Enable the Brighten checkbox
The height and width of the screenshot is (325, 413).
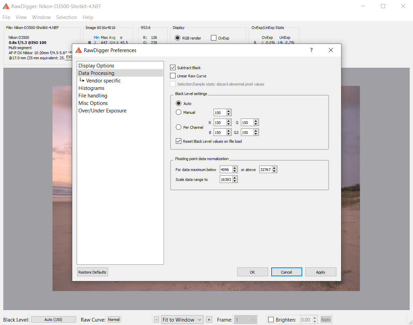(271, 320)
